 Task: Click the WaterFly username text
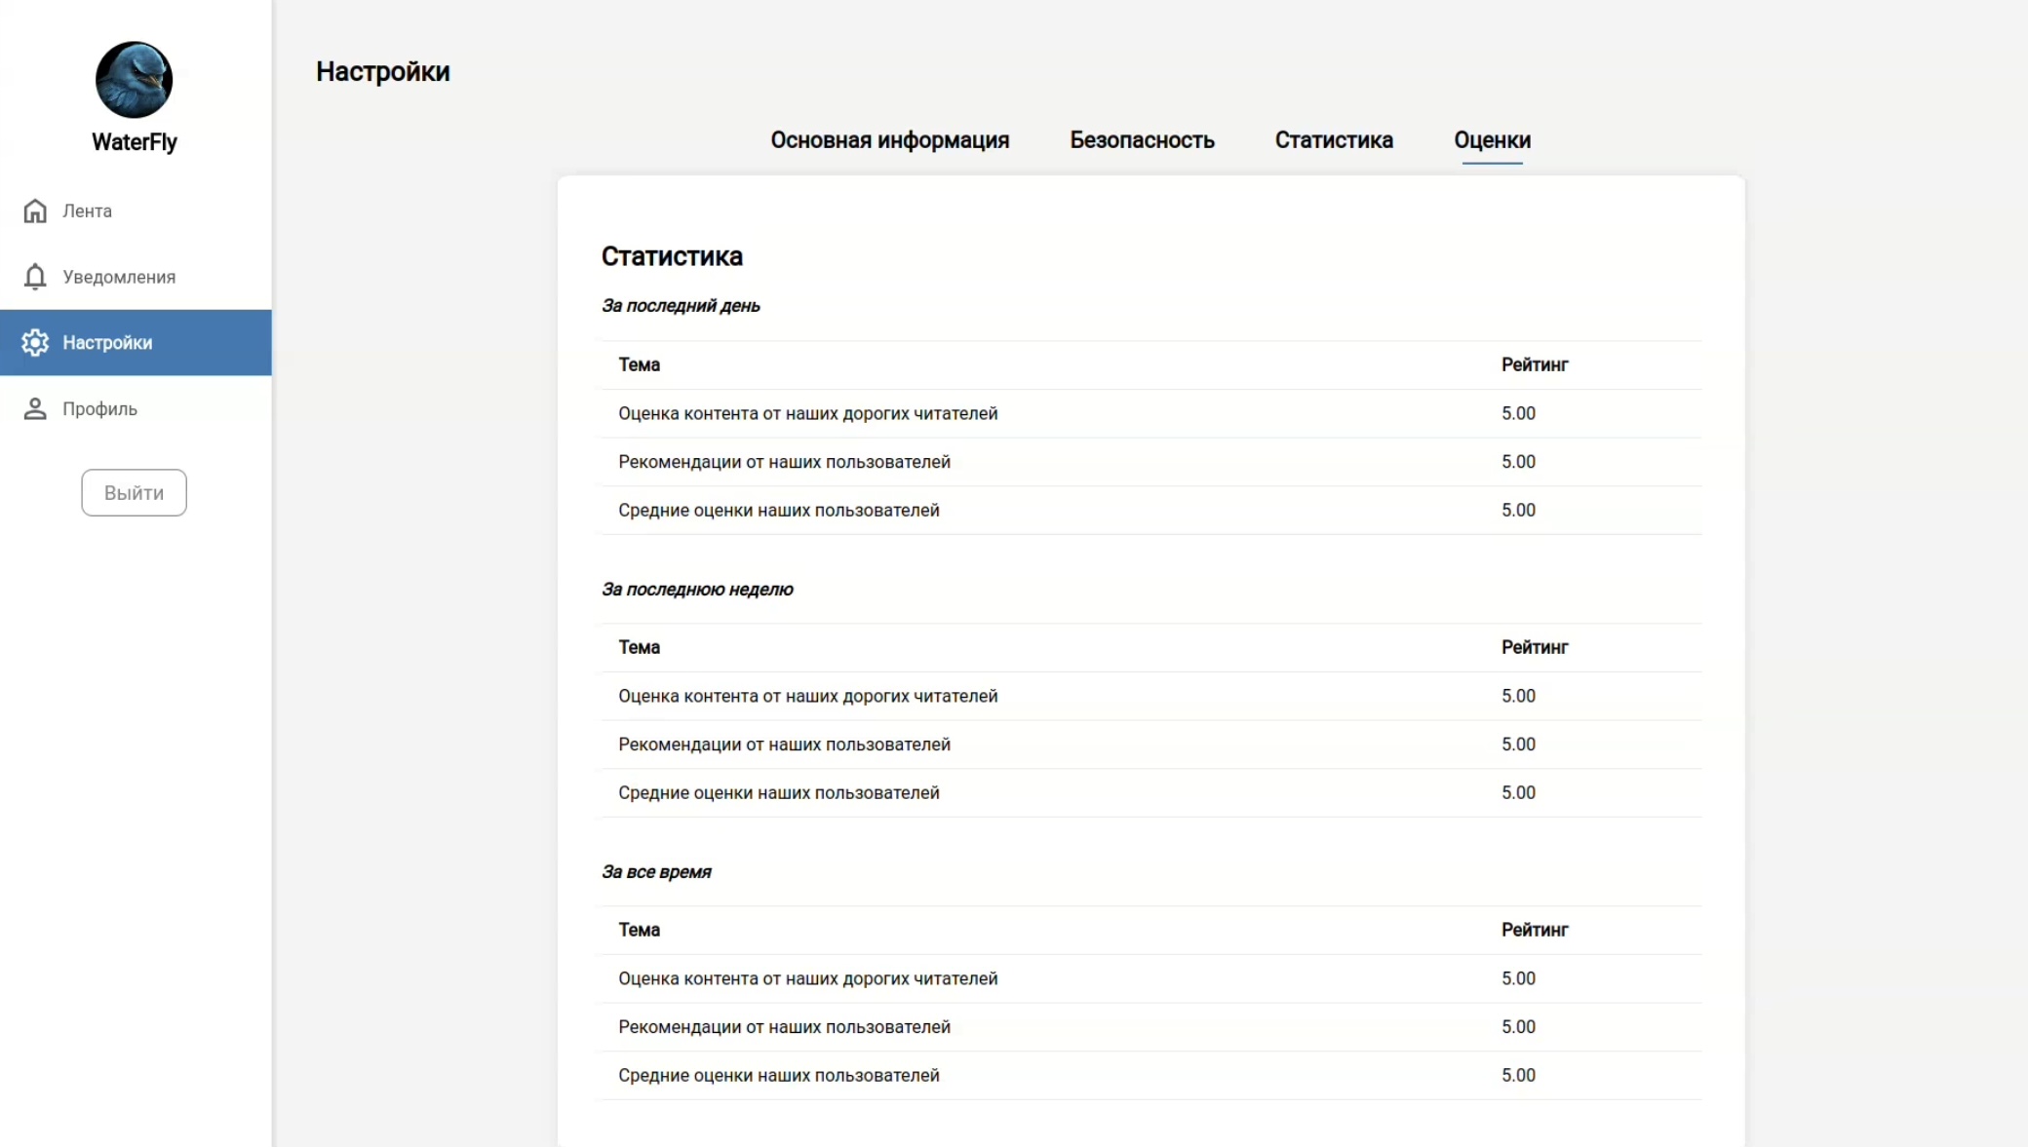(x=135, y=142)
